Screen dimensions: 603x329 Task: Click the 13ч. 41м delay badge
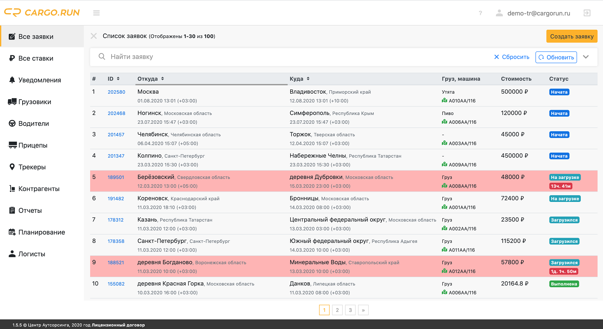coord(561,186)
